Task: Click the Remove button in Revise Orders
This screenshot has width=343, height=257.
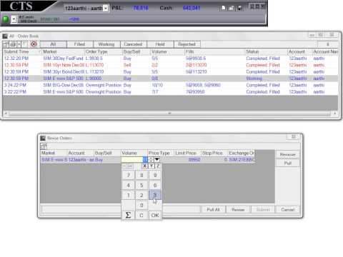Action: click(x=287, y=155)
